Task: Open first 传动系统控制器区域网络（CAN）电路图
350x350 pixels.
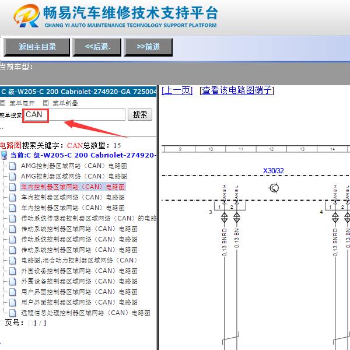Action: (x=79, y=229)
